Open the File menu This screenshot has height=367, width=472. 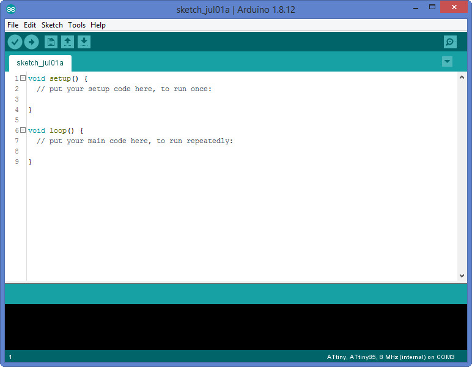coord(13,25)
